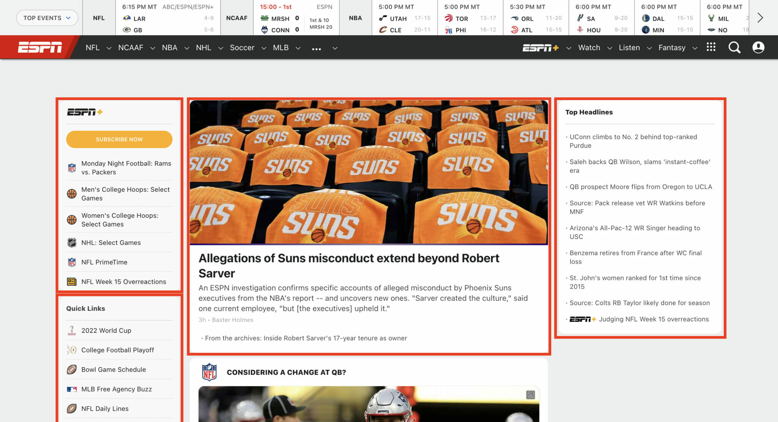The image size is (778, 422).
Task: Click the ESPN+ logo in navigation bar
Action: click(540, 48)
